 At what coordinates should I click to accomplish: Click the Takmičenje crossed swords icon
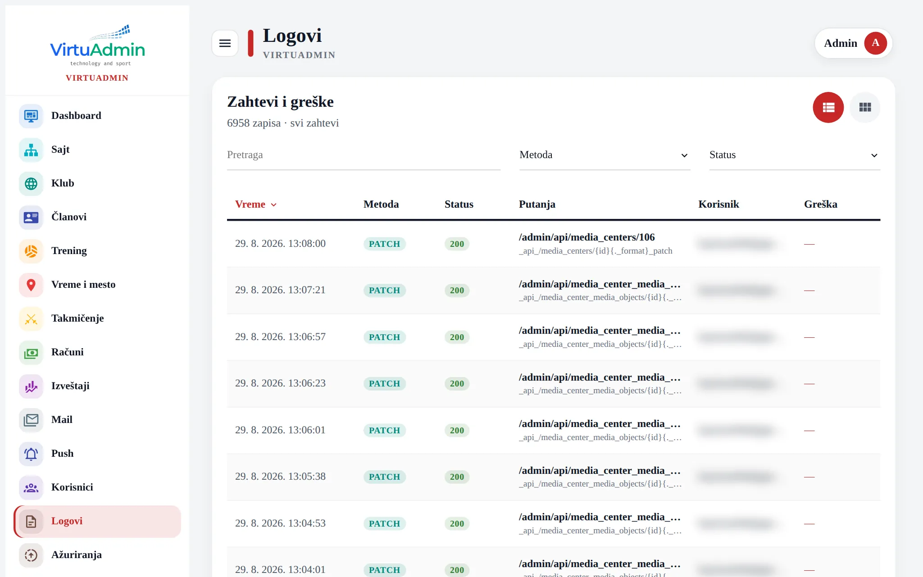click(31, 318)
